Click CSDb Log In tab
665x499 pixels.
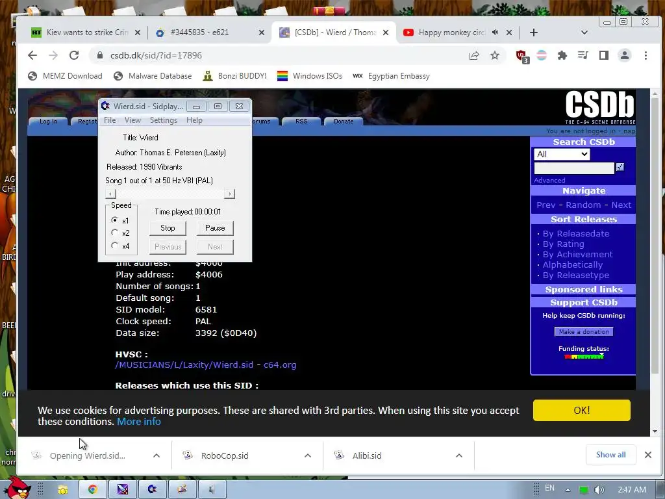[48, 122]
